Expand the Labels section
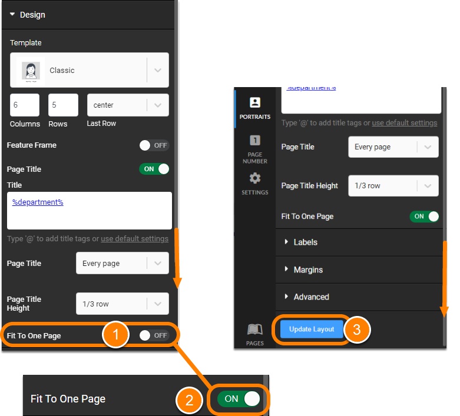This screenshot has width=460, height=416. 305,242
